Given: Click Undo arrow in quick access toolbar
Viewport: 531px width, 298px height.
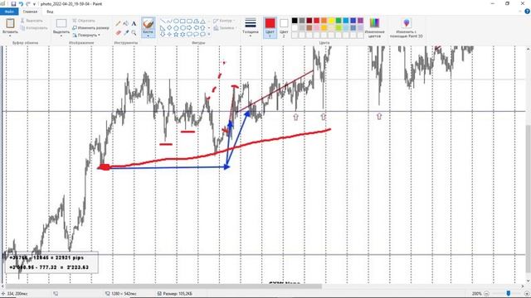Looking at the screenshot, I should (x=21, y=4).
